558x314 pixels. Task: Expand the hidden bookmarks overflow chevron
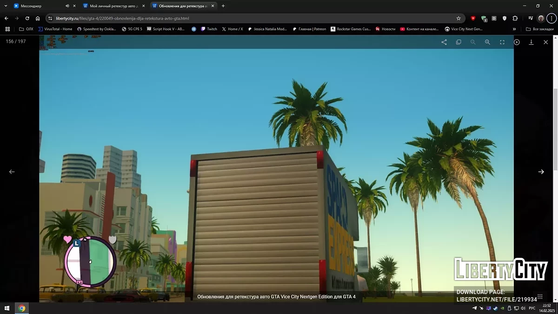[x=514, y=29]
